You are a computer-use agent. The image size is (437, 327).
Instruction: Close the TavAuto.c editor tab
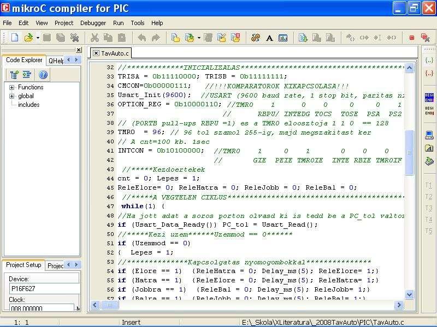click(x=96, y=53)
